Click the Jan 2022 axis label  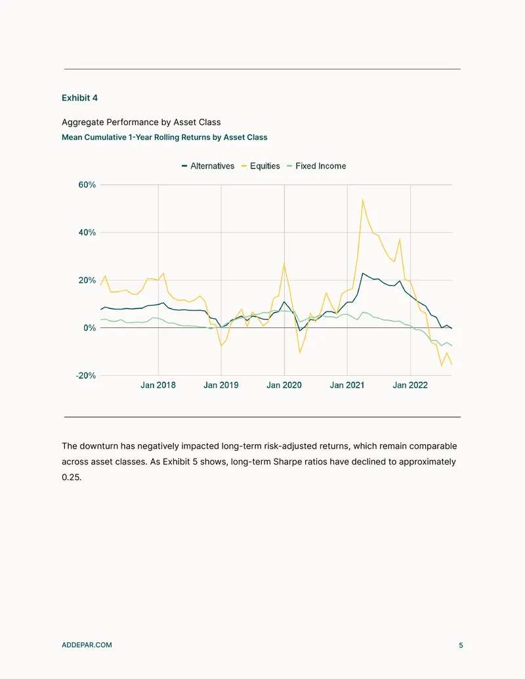pos(410,385)
